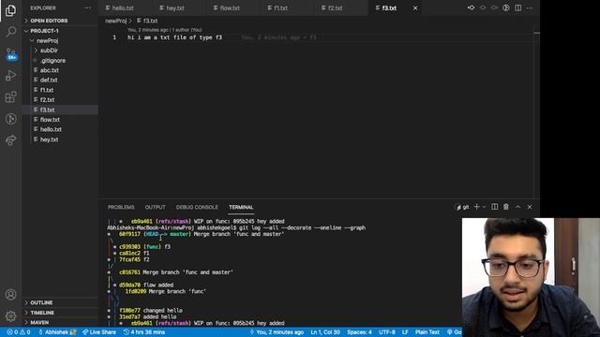Click errors and warnings status item
The image size is (600, 337).
pos(19,332)
